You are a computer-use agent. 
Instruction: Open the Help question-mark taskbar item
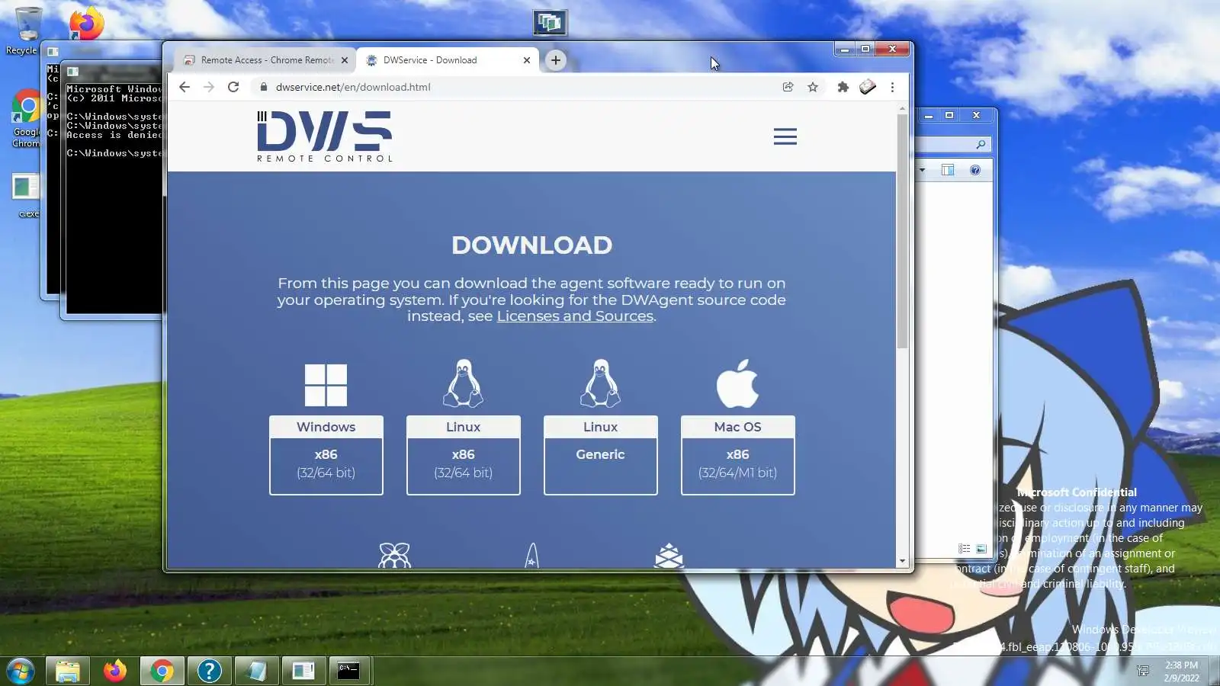coord(210,671)
